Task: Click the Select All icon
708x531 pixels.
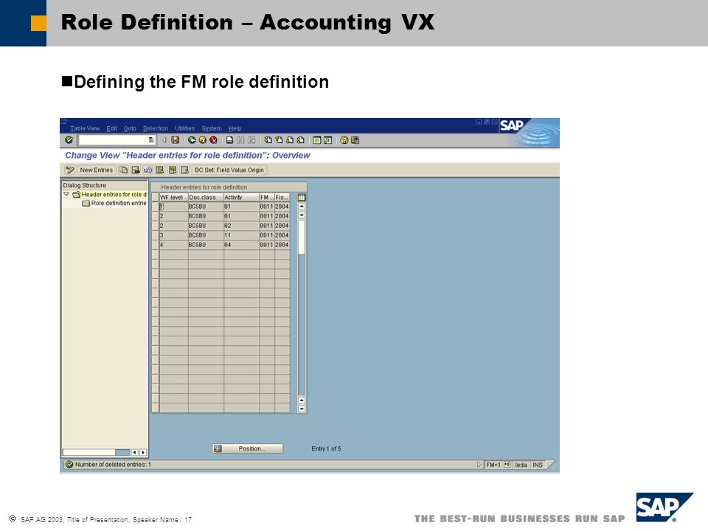Action: 160,170
